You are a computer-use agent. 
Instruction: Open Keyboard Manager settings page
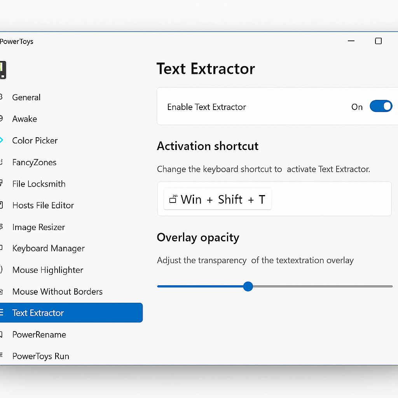(48, 248)
